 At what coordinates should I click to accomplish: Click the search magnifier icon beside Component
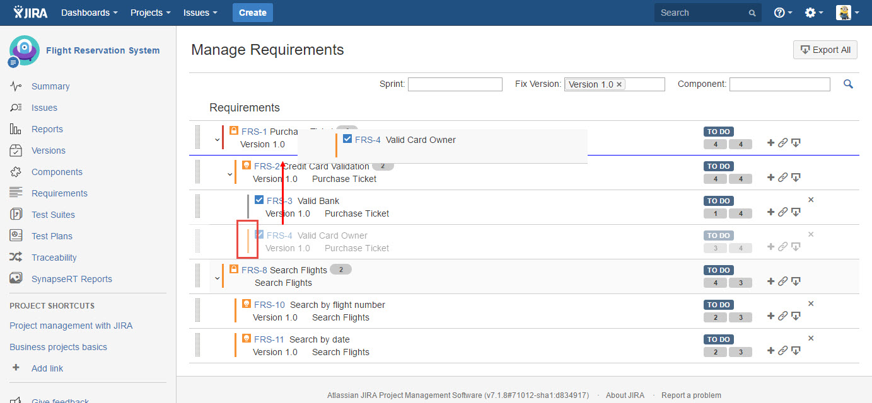tap(848, 84)
